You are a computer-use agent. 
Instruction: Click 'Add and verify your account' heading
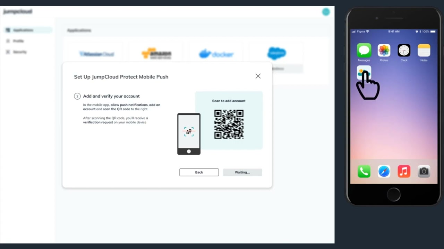[x=111, y=96]
